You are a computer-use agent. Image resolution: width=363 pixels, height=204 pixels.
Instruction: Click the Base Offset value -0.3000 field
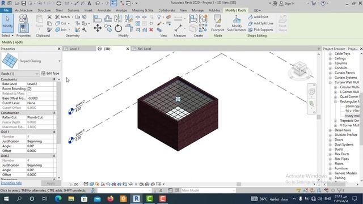click(40, 98)
